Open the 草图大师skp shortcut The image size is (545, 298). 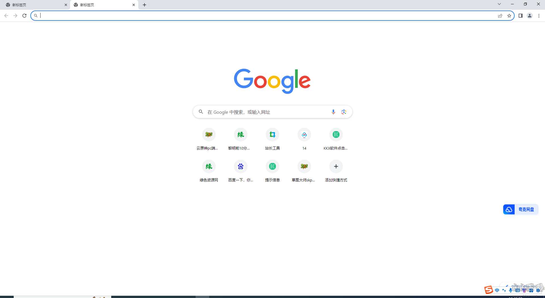[304, 166]
